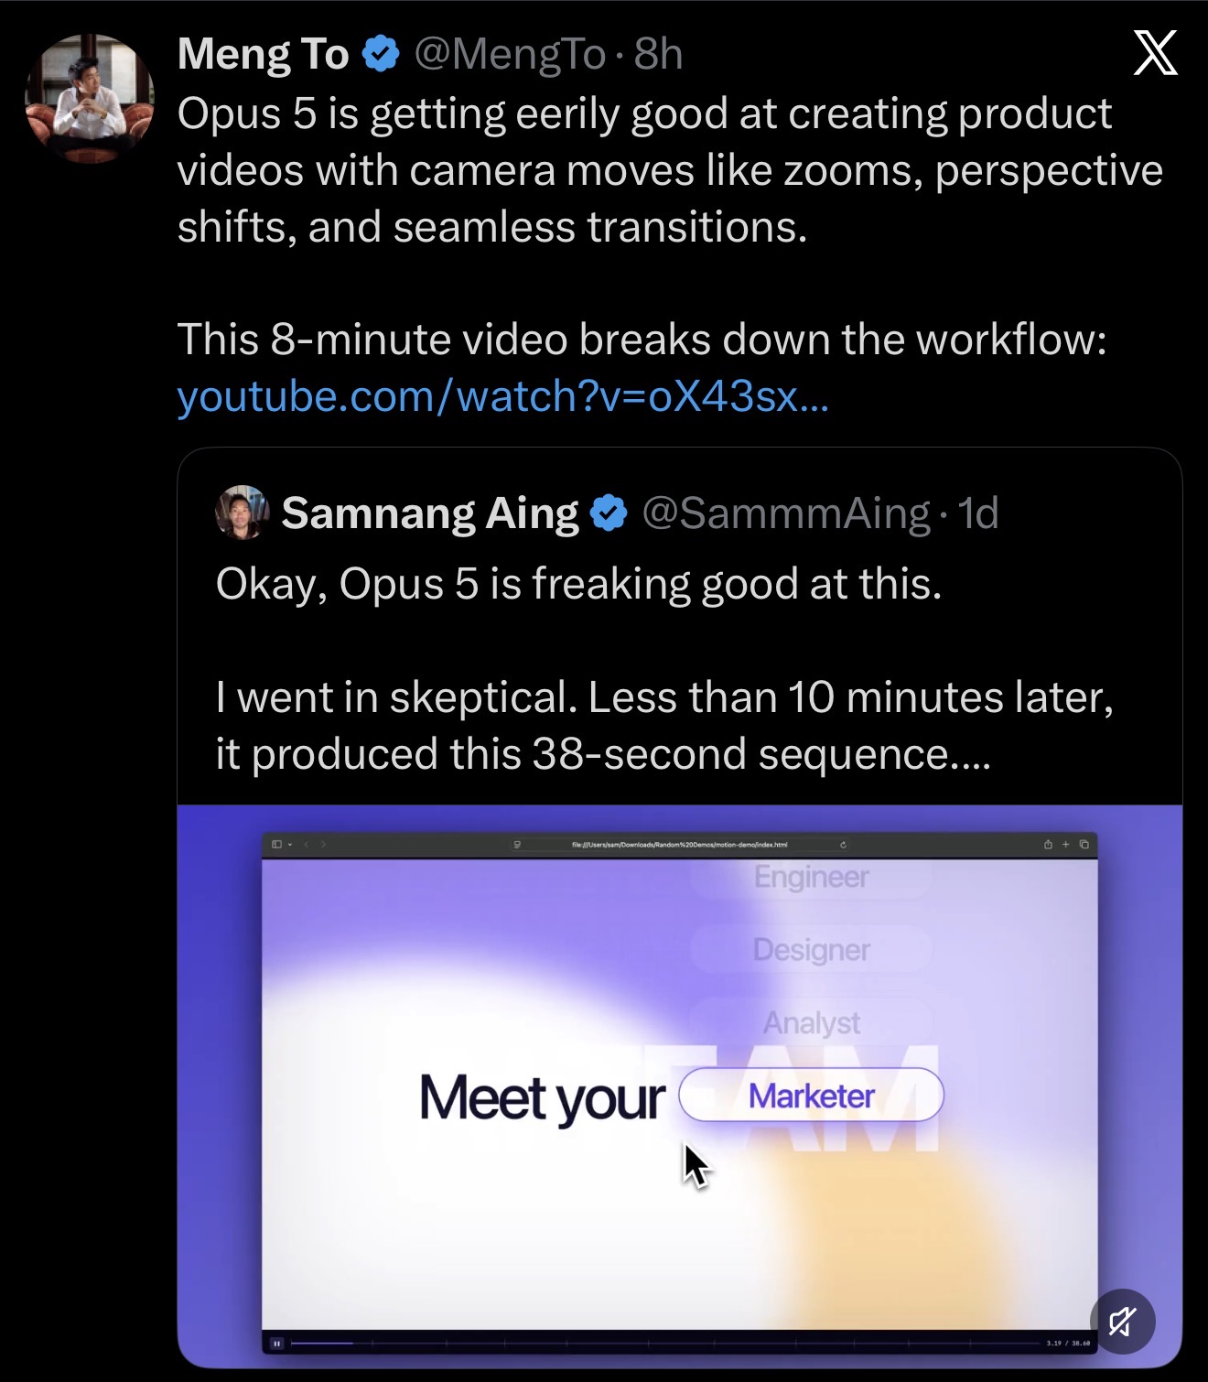Viewport: 1208px width, 1382px height.
Task: Click the browser share icon
Action: click(x=1048, y=845)
